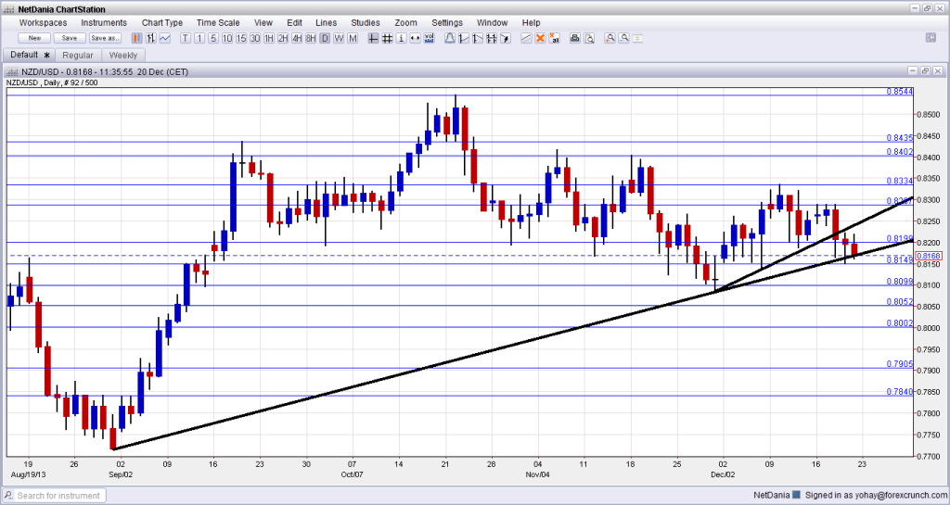Image resolution: width=950 pixels, height=505 pixels.
Task: Click the zoom in magnifier icon
Action: [x=610, y=38]
